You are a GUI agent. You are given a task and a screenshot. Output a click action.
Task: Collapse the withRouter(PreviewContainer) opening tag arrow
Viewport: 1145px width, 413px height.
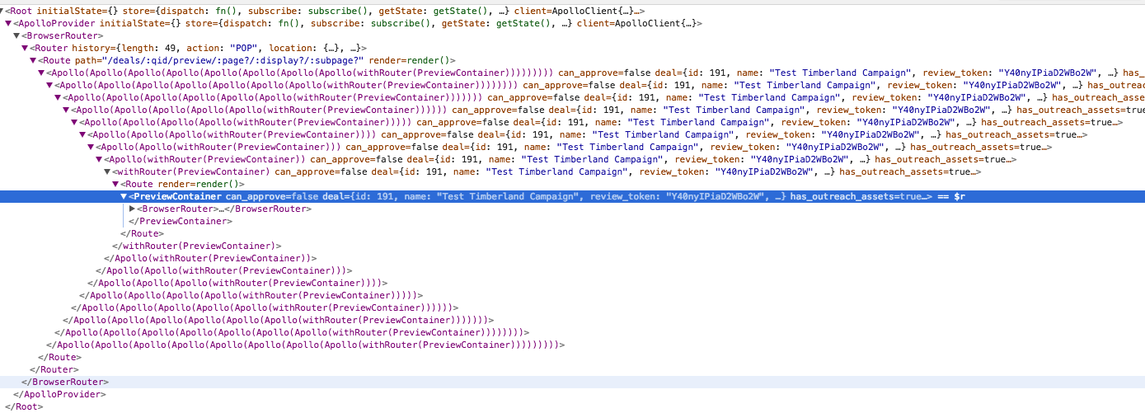tap(107, 171)
